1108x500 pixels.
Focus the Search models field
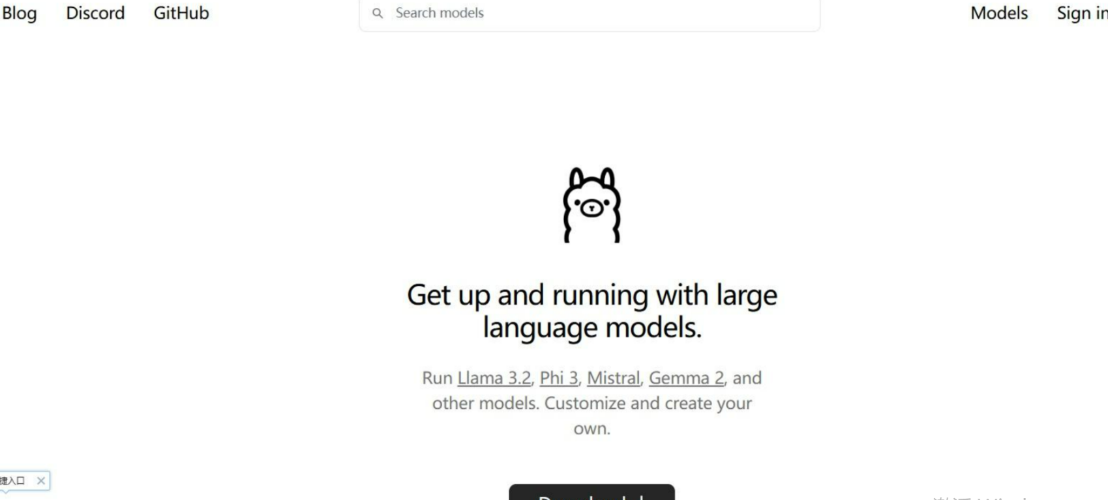(590, 13)
